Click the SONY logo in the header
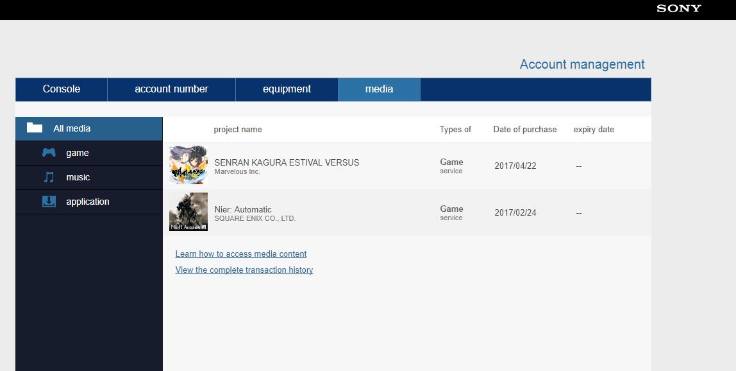736x371 pixels. tap(679, 8)
